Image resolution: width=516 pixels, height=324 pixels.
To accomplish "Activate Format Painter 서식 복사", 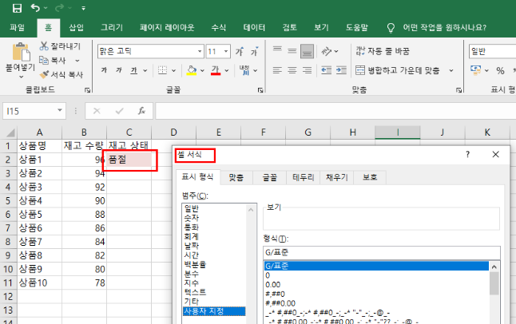I will (62, 75).
